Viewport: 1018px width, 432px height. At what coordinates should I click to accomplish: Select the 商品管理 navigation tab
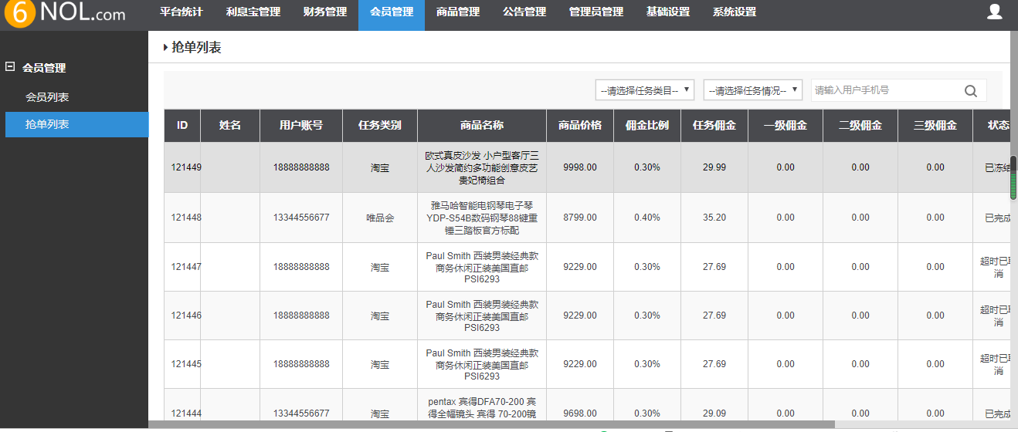point(458,12)
